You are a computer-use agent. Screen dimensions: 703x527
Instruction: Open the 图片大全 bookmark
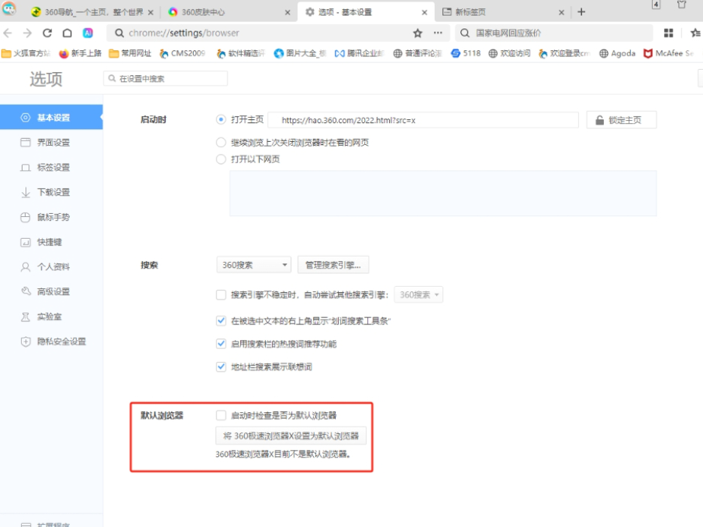pyautogui.click(x=300, y=53)
